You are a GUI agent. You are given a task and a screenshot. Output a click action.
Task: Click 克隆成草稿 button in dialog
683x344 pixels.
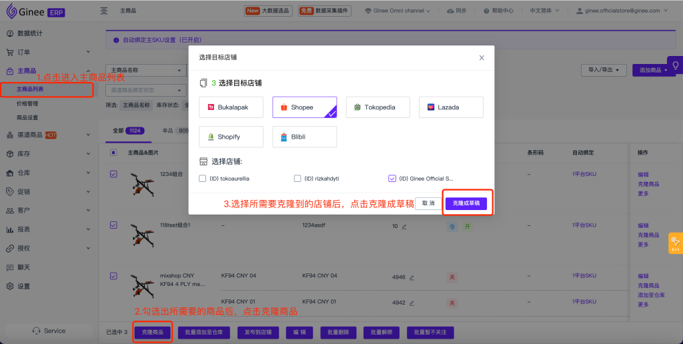(x=466, y=203)
